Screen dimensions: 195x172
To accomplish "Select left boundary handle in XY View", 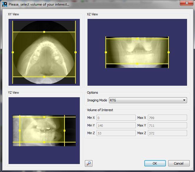I will point(13,52).
